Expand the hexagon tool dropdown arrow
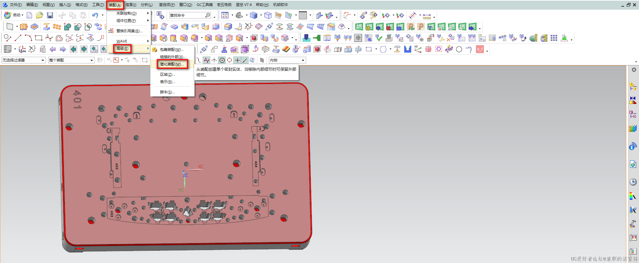This screenshot has height=263, width=639. (x=390, y=49)
